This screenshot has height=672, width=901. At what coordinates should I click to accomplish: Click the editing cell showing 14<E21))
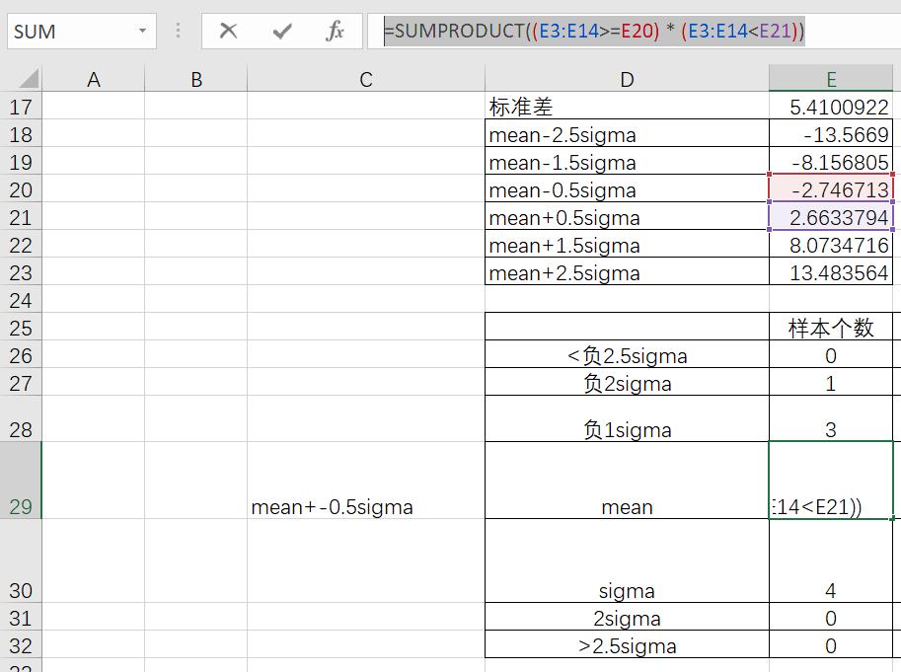[831, 481]
